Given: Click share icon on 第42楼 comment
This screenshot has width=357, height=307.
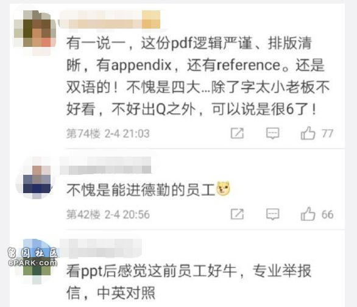Looking at the screenshot, I should (237, 214).
